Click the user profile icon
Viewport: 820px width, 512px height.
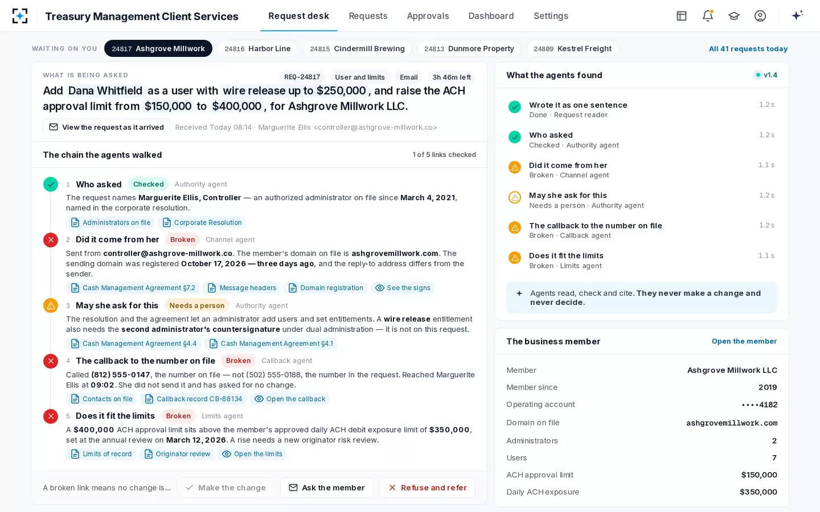click(x=760, y=16)
